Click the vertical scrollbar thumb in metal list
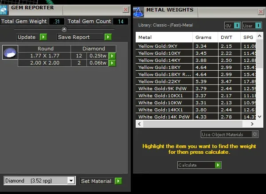Viewport: 266px width, 194px height. pyautogui.click(x=259, y=53)
